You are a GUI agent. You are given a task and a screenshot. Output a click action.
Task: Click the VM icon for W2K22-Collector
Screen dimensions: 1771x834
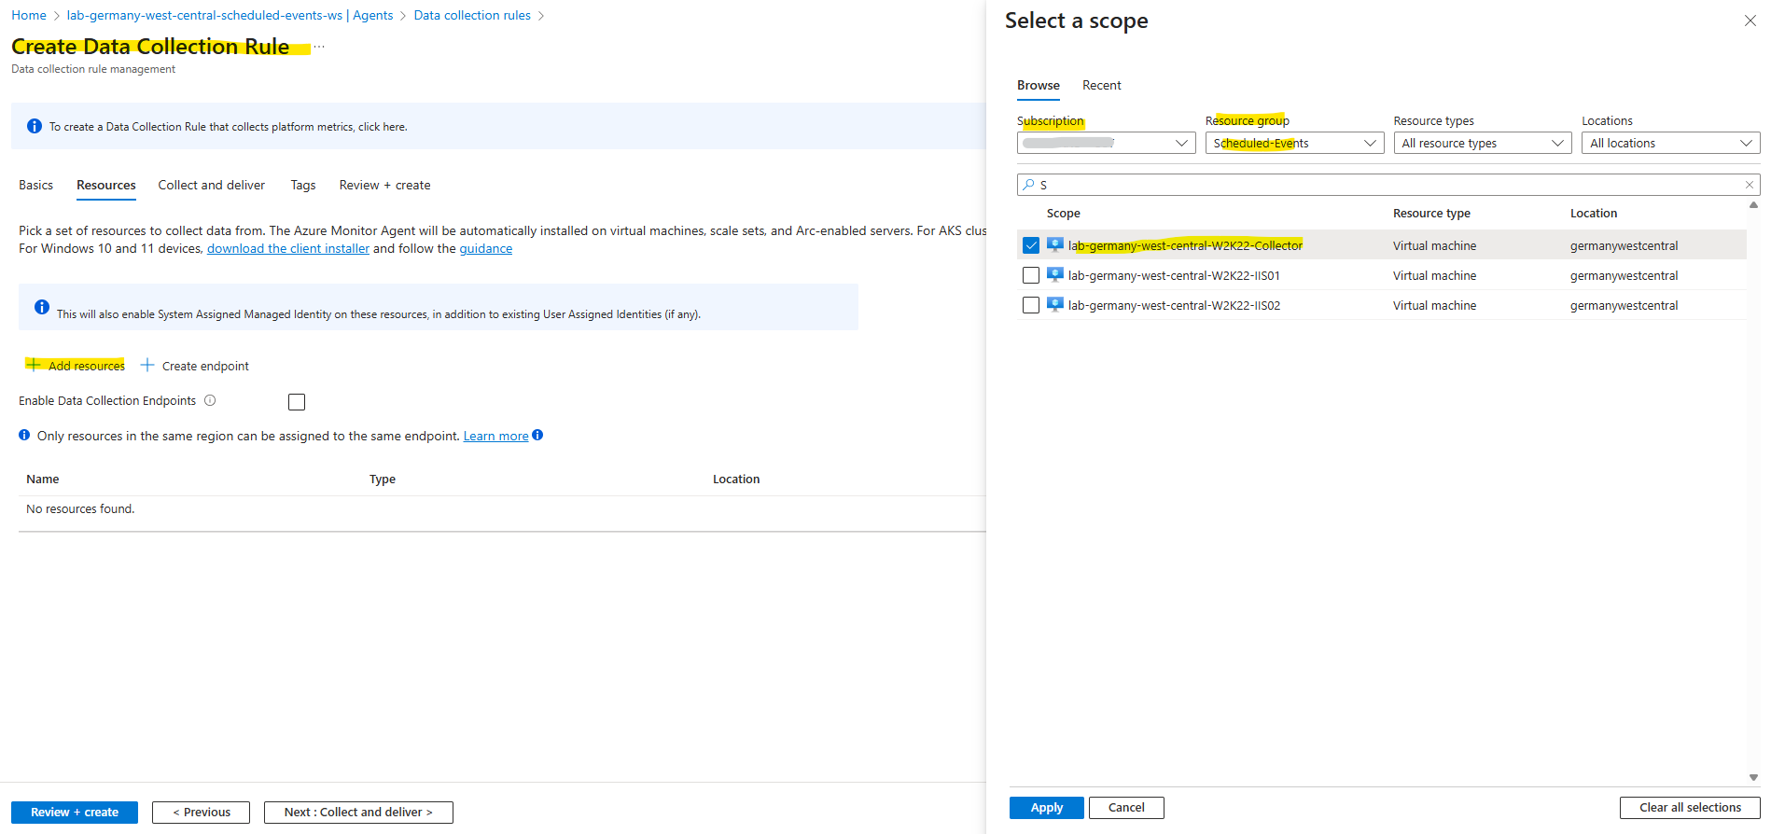(1055, 245)
